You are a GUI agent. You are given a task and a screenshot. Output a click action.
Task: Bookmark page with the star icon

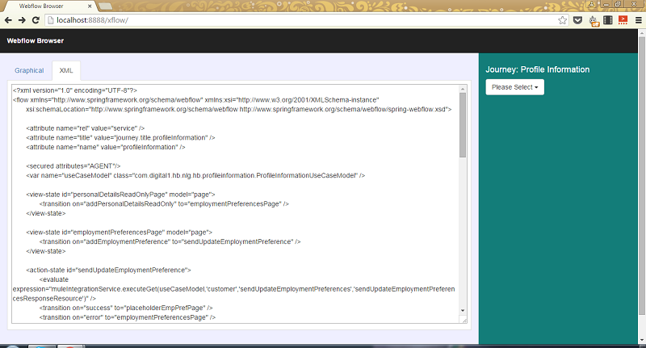coord(560,19)
